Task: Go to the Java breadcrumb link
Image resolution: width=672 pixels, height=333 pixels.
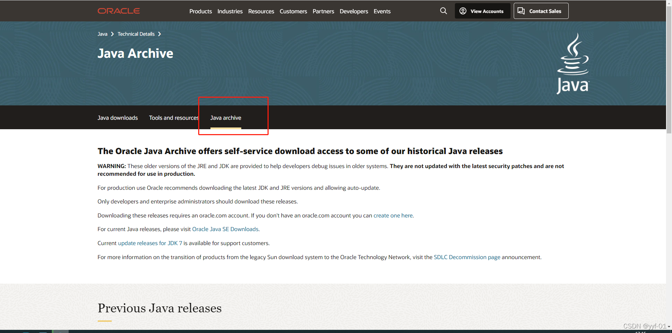Action: pyautogui.click(x=102, y=34)
